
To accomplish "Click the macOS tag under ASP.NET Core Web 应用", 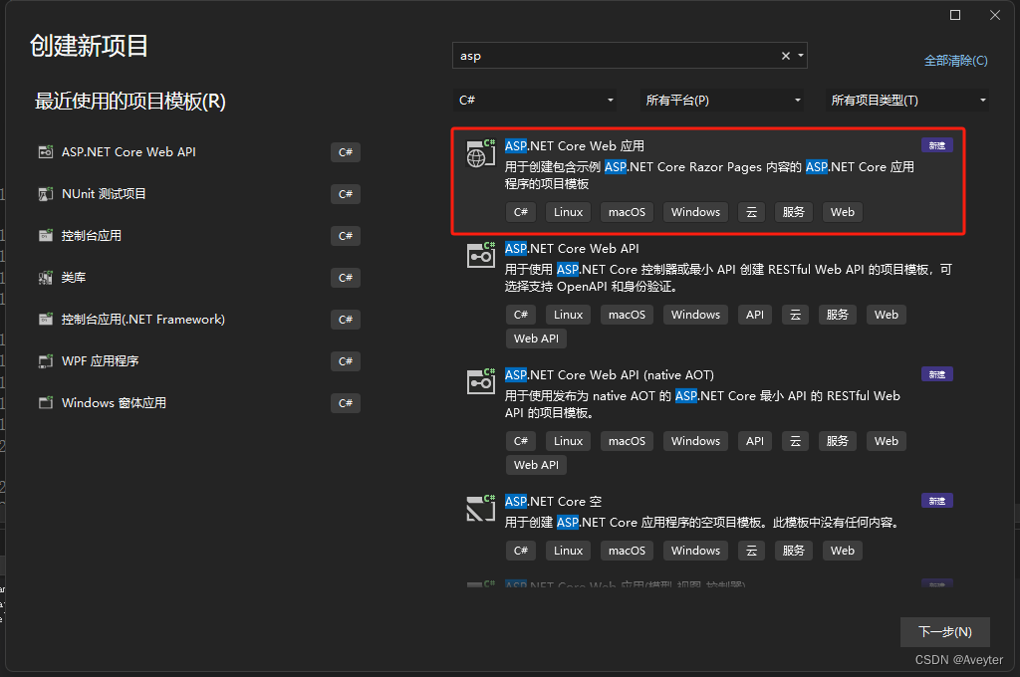I will (627, 212).
